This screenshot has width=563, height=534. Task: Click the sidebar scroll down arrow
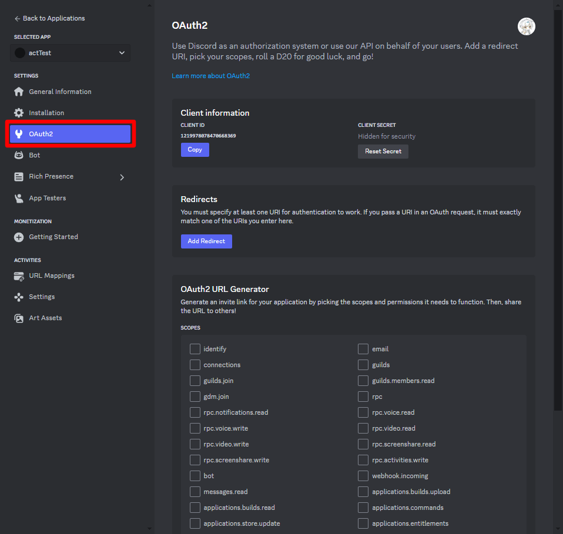click(x=149, y=529)
